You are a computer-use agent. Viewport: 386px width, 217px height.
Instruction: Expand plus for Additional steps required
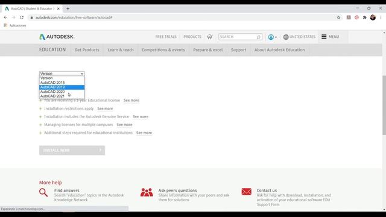coord(40,133)
